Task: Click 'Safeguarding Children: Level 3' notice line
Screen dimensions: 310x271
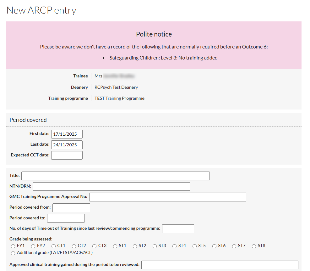Action: [164, 58]
